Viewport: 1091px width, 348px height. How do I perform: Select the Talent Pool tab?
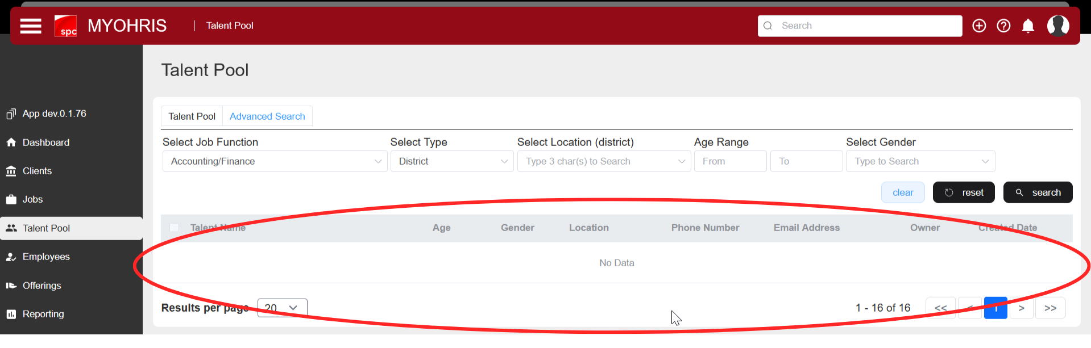click(x=192, y=116)
